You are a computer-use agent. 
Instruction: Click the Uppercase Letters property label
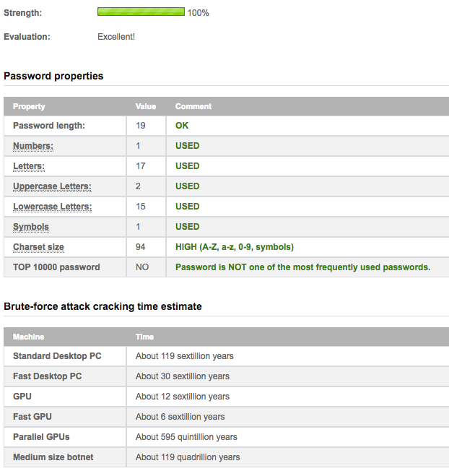tap(52, 186)
